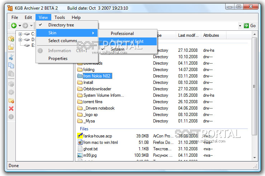Click the grey Forward navigation arrow

(25, 26)
